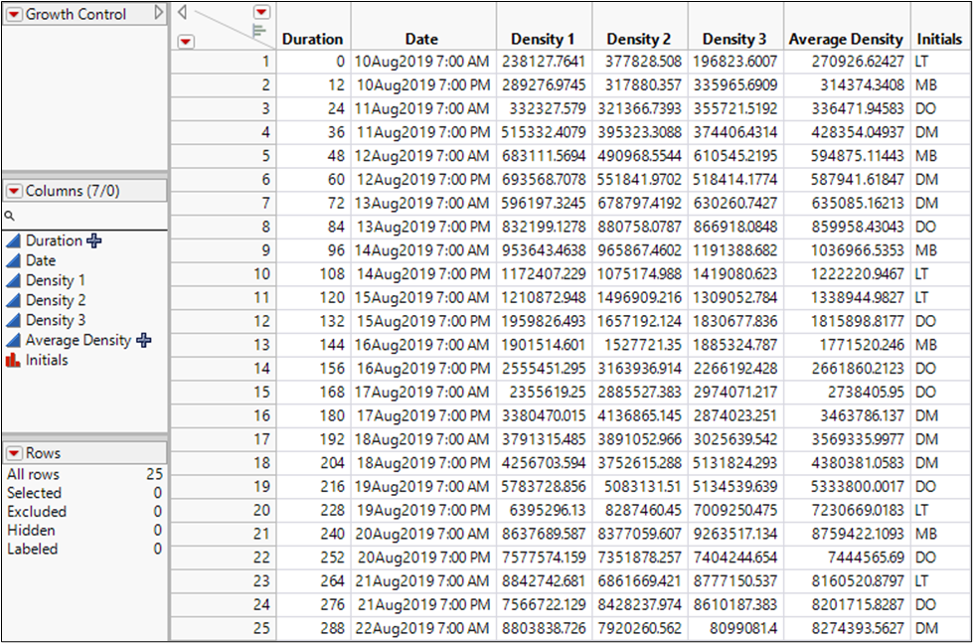The height and width of the screenshot is (643, 973).
Task: Click the blue triangle icon for Density 1
Action: tap(14, 280)
